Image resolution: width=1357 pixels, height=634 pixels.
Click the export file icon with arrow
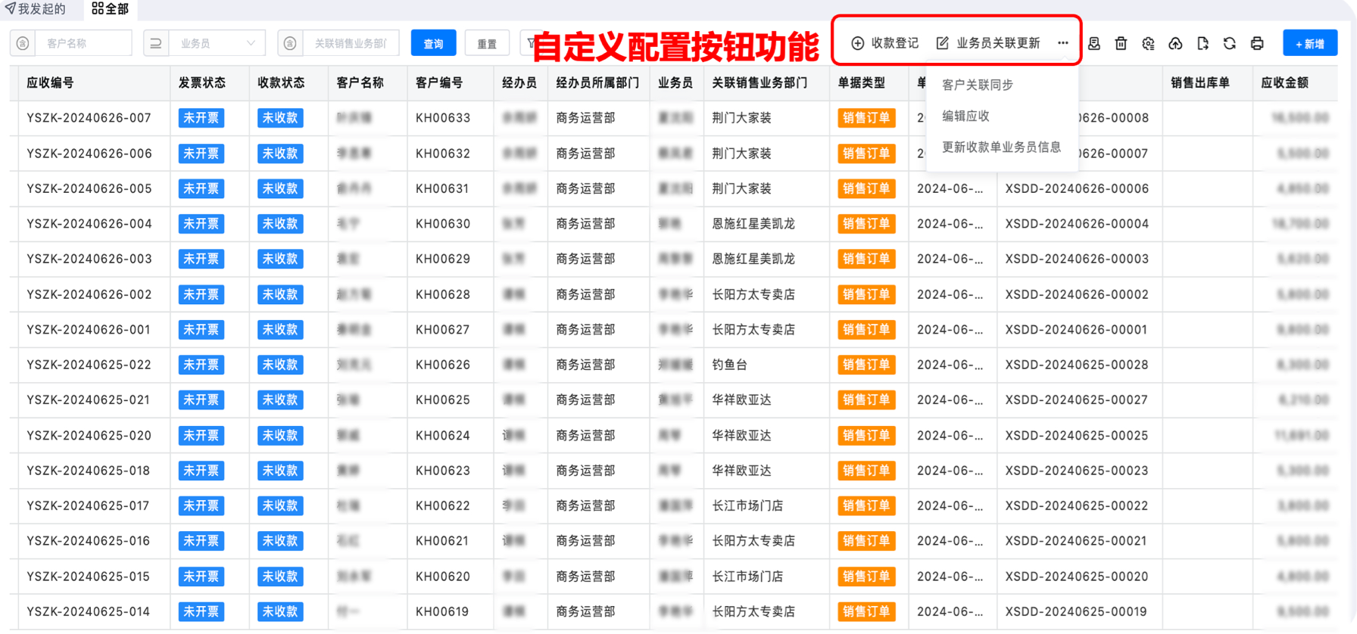coord(1203,44)
